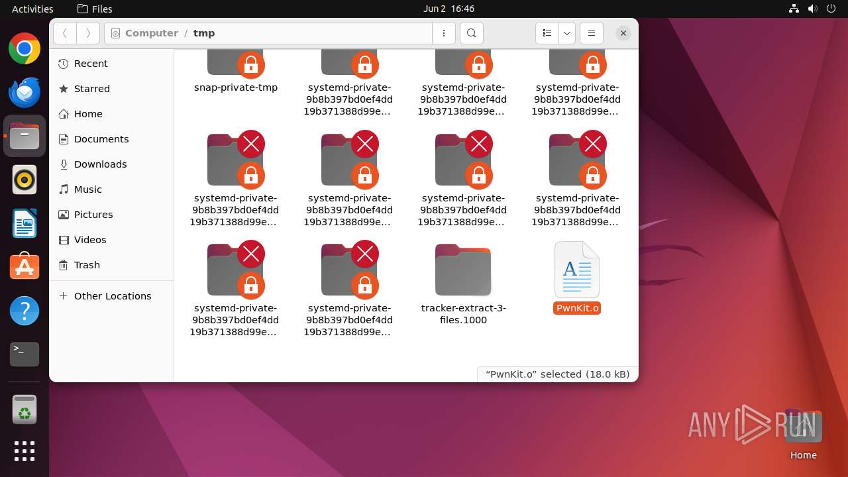Open Terminal from the dock
848x477 pixels.
(x=25, y=354)
